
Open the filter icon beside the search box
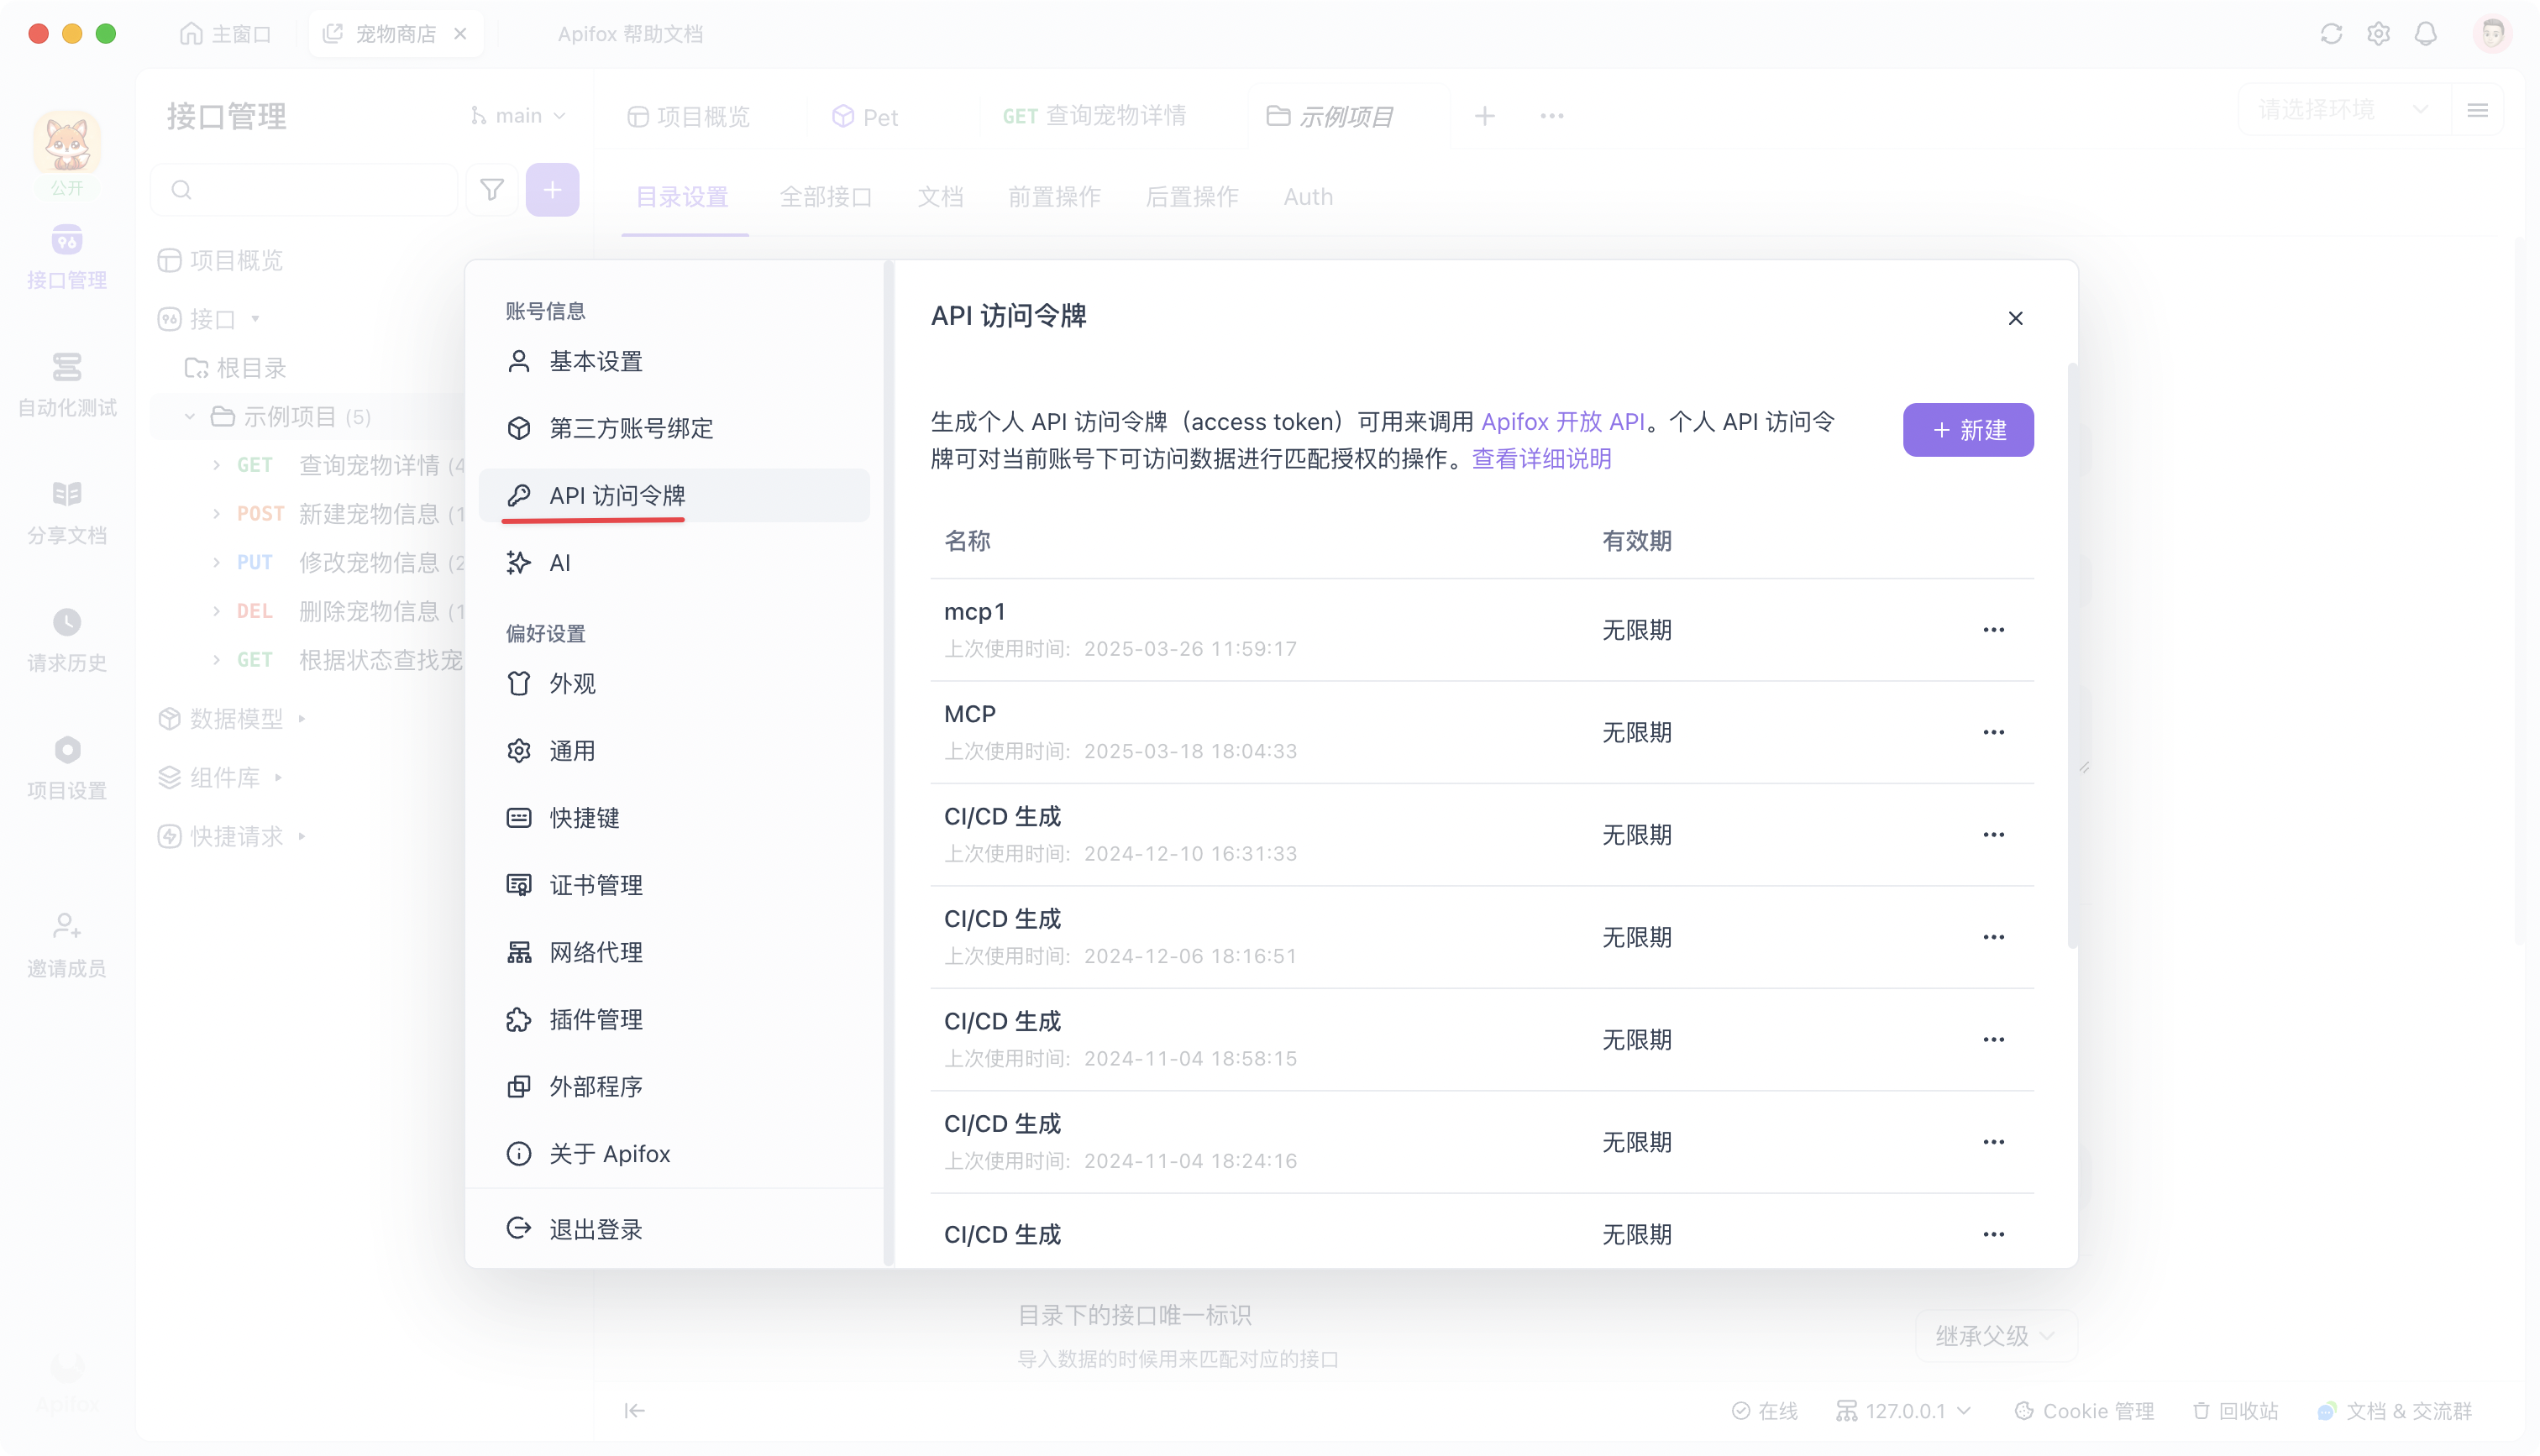(491, 189)
